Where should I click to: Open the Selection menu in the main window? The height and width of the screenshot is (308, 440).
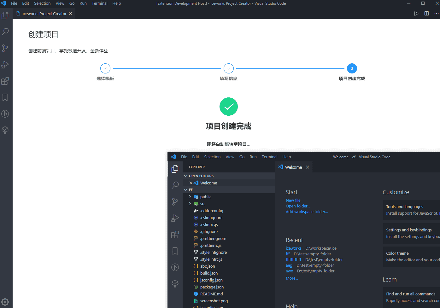[x=42, y=3]
